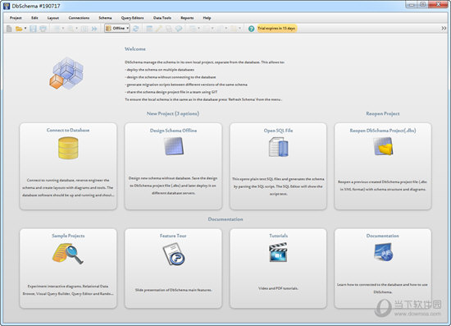451x326 pixels.
Task: Click the globe Documentation card icon
Action: tap(384, 252)
